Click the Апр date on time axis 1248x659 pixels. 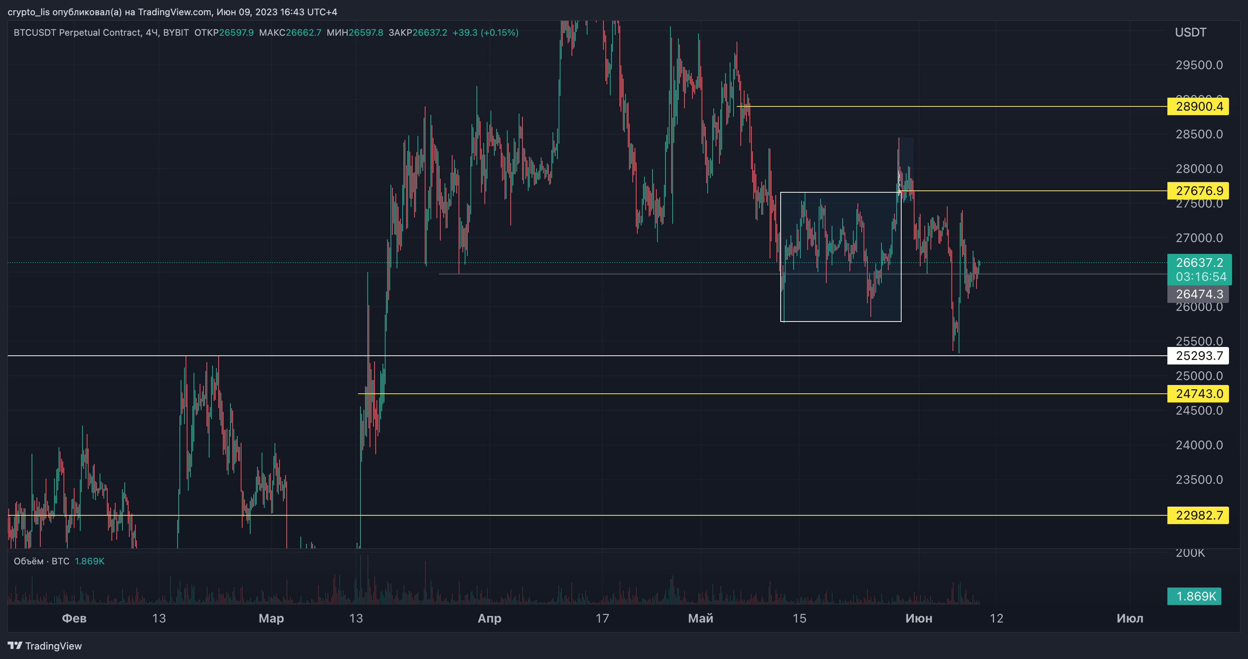pyautogui.click(x=489, y=618)
